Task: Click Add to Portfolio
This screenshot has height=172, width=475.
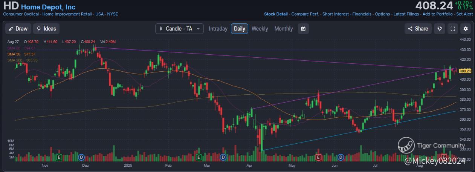Action: click(x=438, y=14)
